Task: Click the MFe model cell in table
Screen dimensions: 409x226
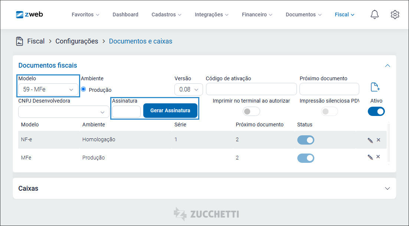Action: coord(26,158)
